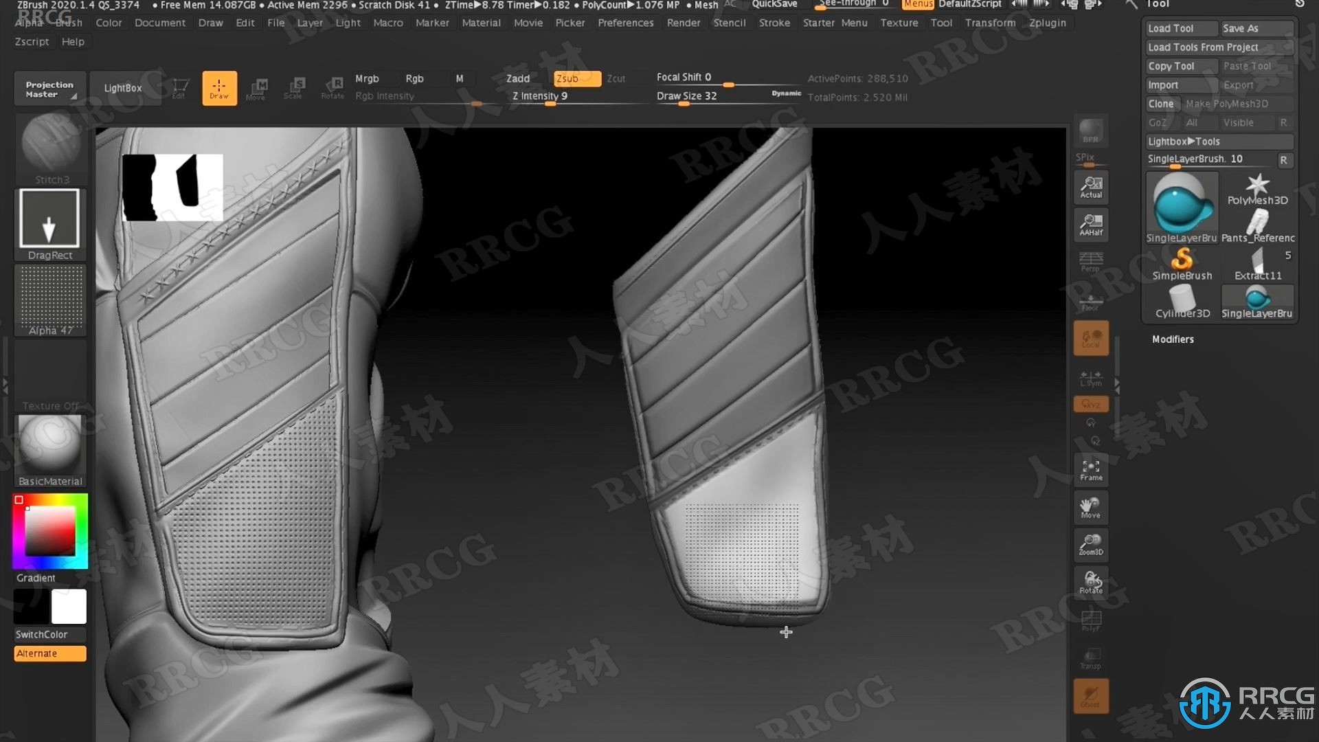The width and height of the screenshot is (1319, 742).
Task: Open the Render menu
Action: click(x=682, y=22)
